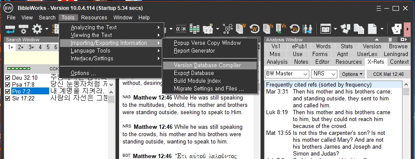Expand the red arrow at toolbar end
This screenshot has height=159, width=415.
click(408, 29)
